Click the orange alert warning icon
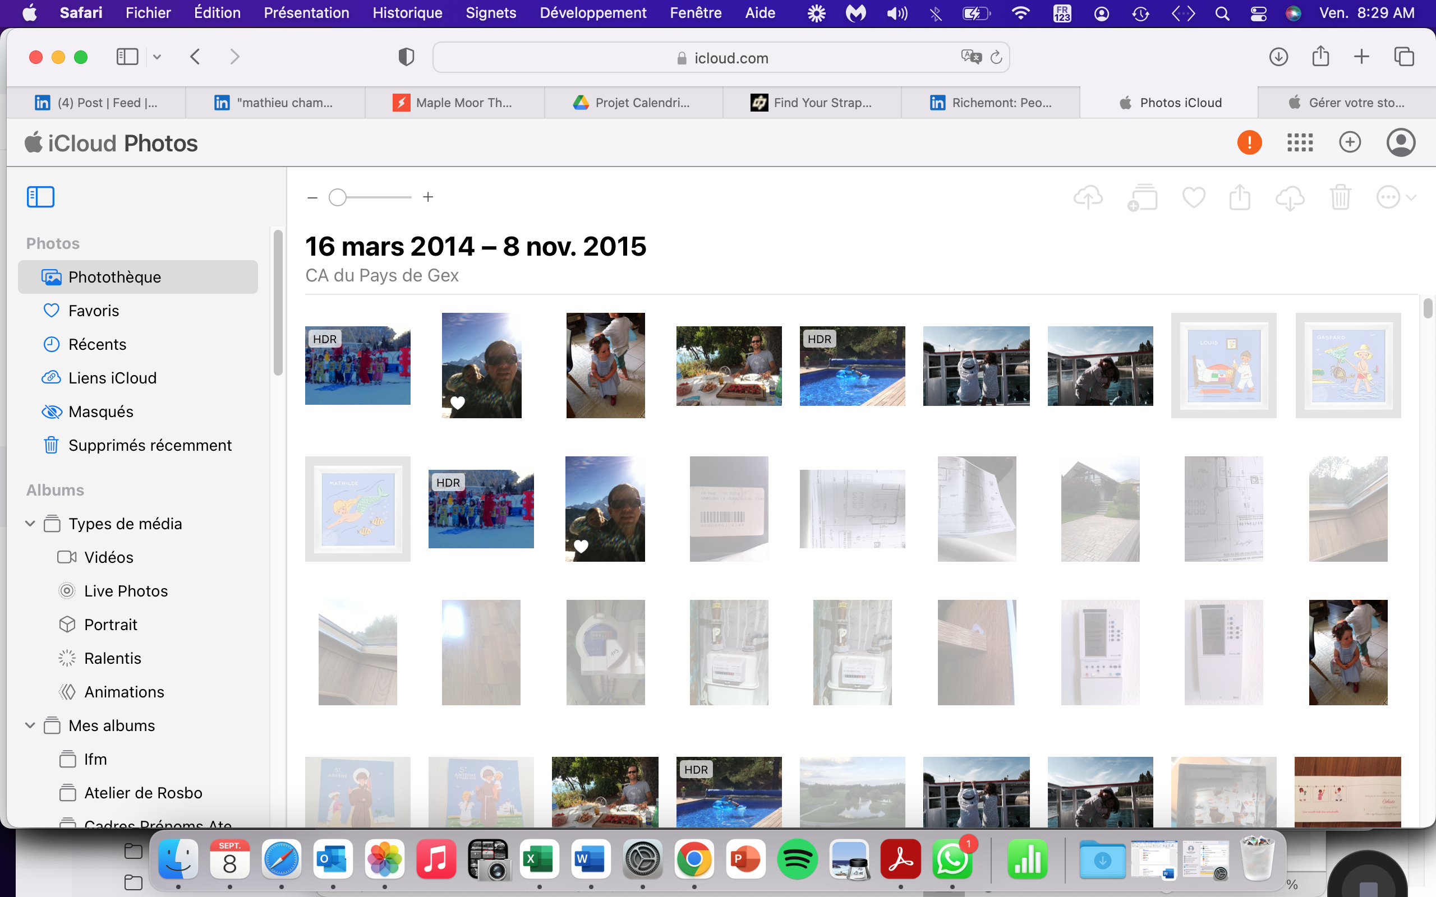This screenshot has width=1436, height=897. [x=1249, y=142]
